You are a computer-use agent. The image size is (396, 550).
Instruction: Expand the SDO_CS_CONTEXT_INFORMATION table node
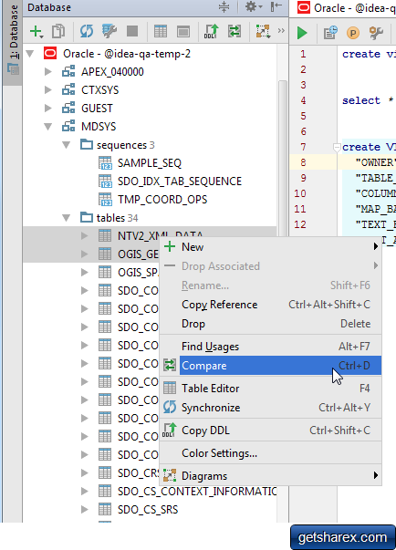[85, 491]
